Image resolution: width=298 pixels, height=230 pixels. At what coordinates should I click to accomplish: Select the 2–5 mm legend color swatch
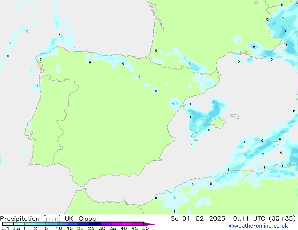coord(40,224)
